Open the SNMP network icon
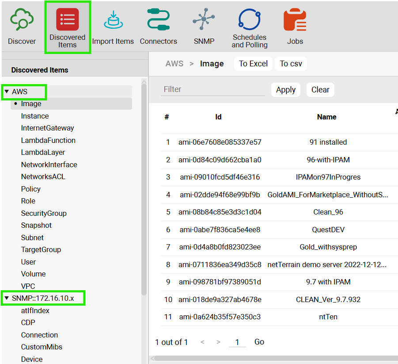 204,20
